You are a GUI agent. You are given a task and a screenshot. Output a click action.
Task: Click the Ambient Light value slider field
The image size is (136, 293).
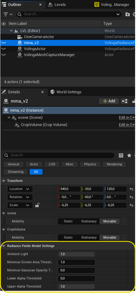(76, 254)
